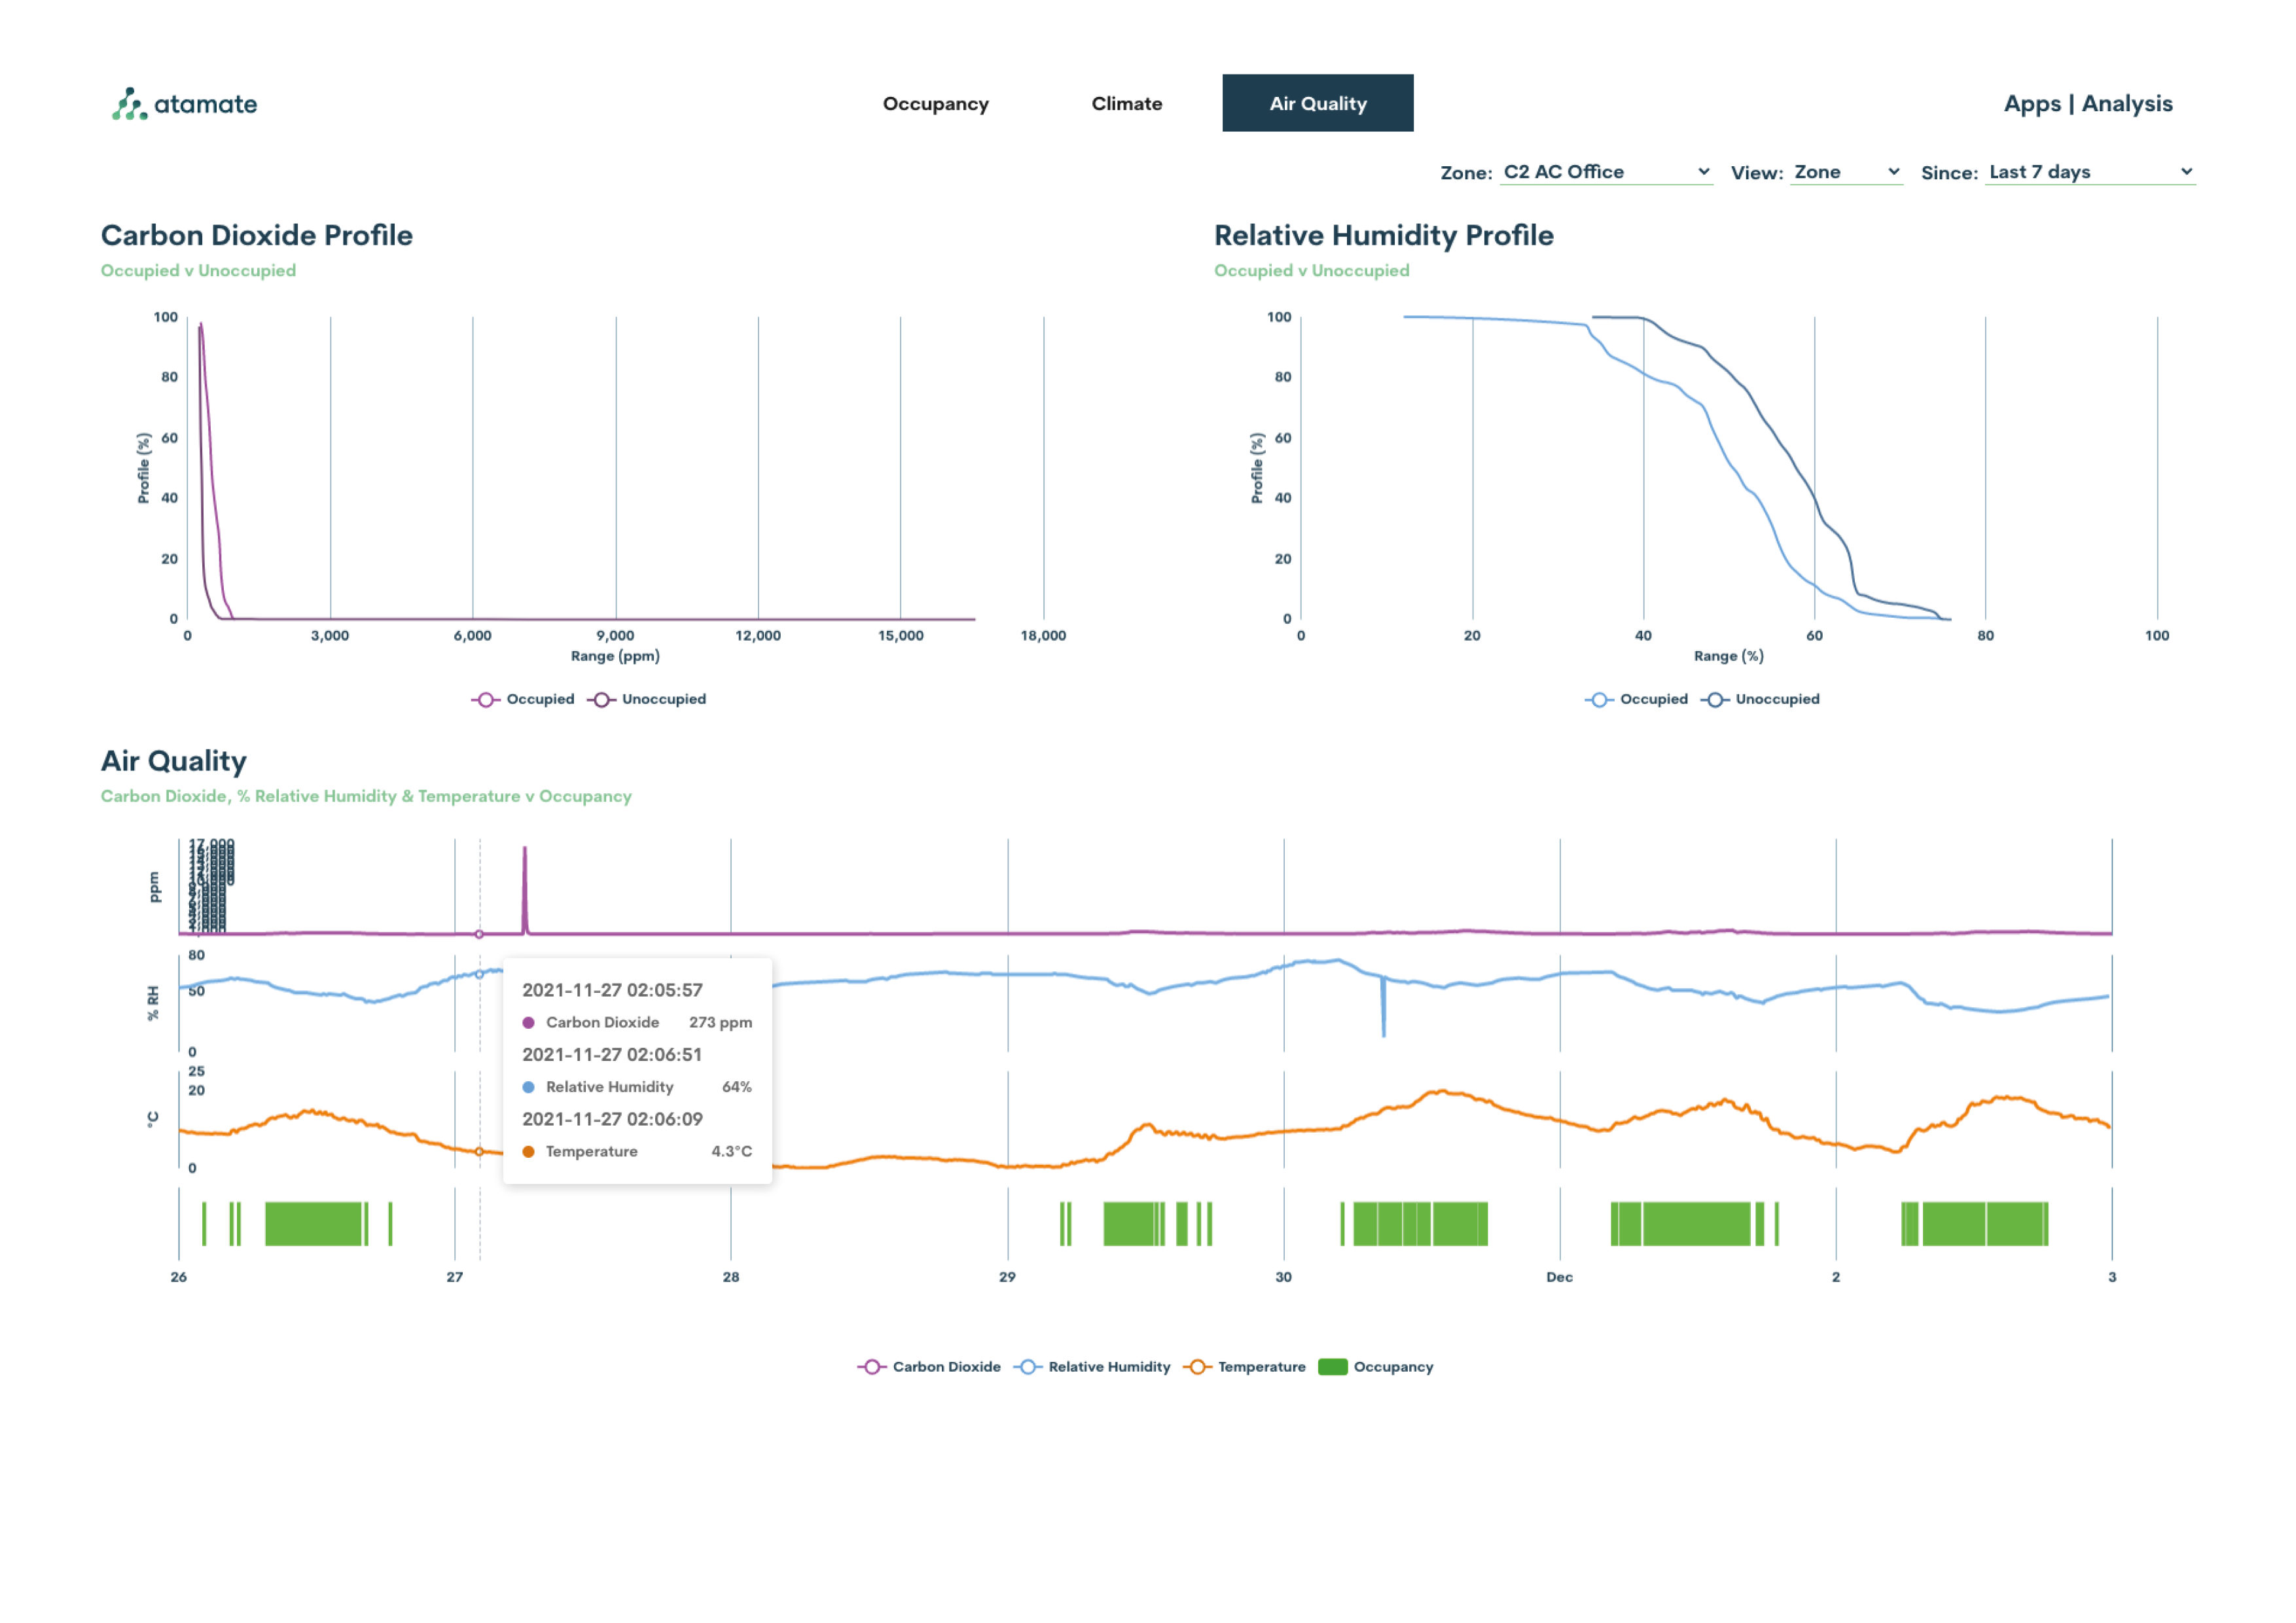Click the Air Quality section heading

pos(174,762)
